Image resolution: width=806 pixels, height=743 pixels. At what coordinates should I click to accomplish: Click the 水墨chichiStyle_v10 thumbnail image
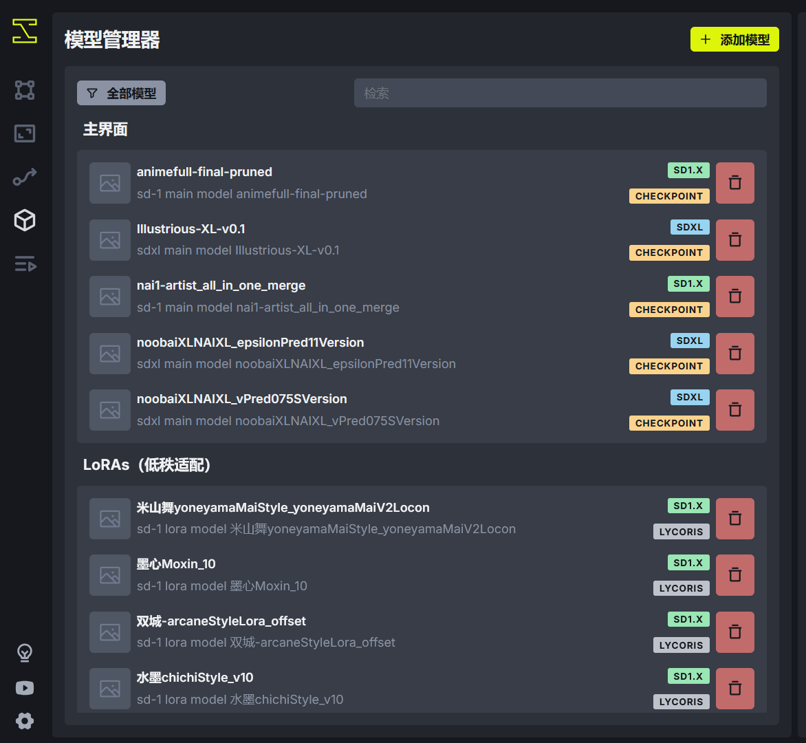pos(110,689)
